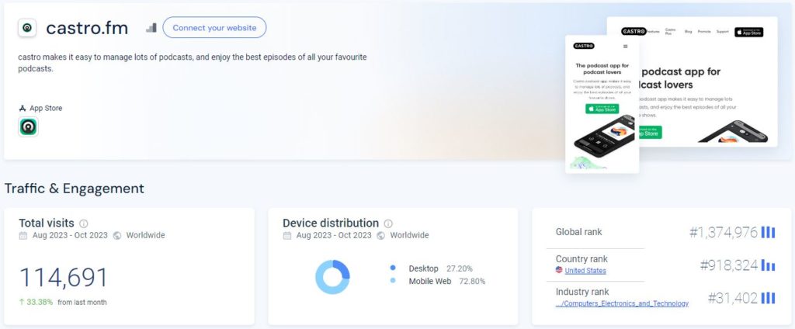
Task: Click the castro.fm site favicon
Action: point(27,28)
